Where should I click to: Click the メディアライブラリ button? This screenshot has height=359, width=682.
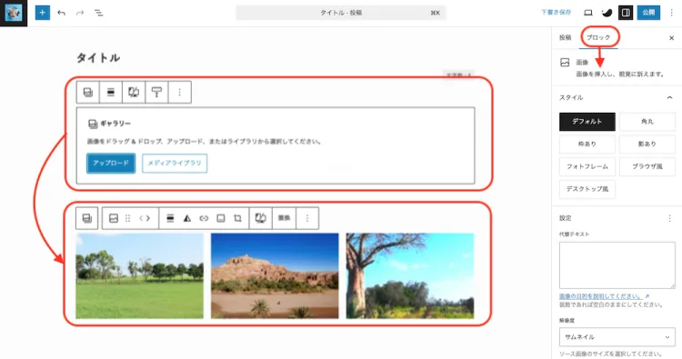[x=175, y=163]
